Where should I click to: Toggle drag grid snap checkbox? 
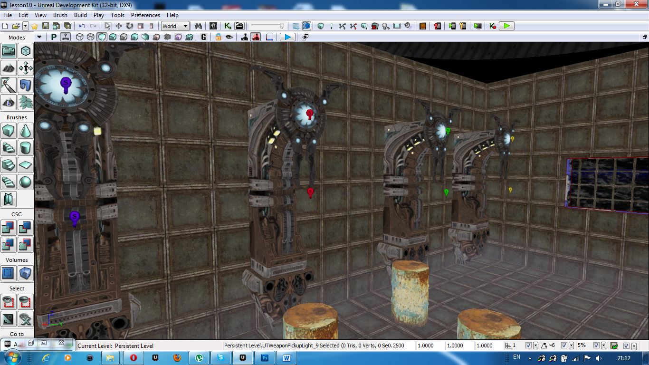pyautogui.click(x=529, y=346)
